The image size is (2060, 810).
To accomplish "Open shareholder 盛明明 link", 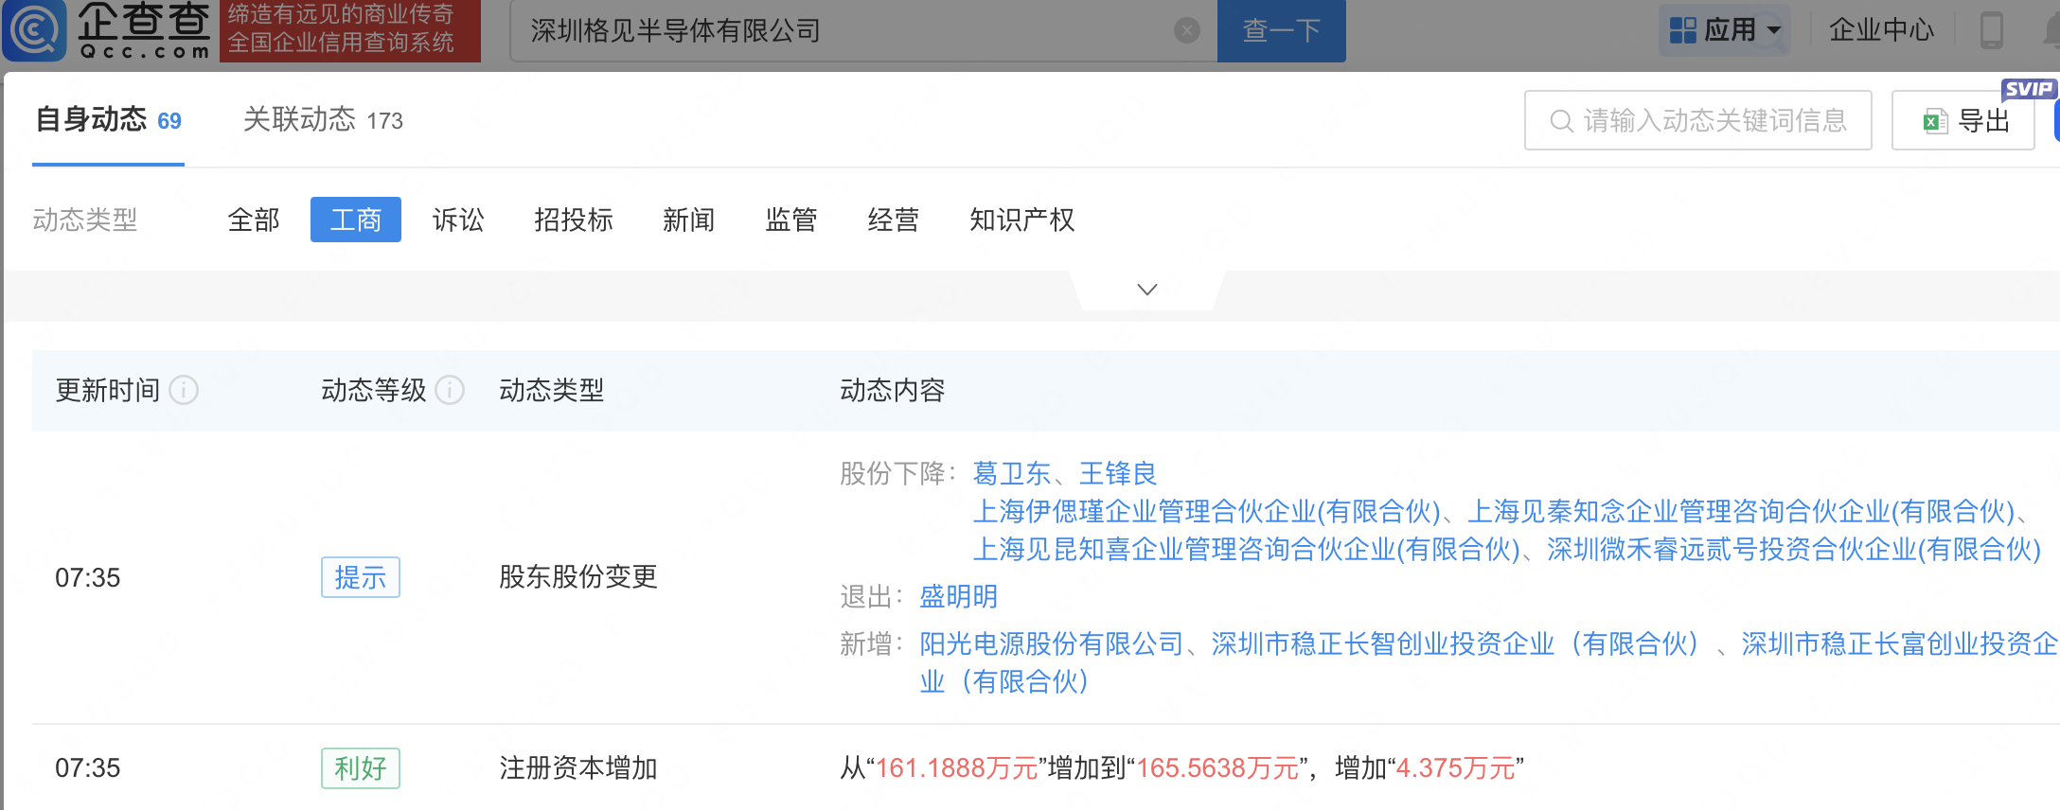I will point(958,597).
